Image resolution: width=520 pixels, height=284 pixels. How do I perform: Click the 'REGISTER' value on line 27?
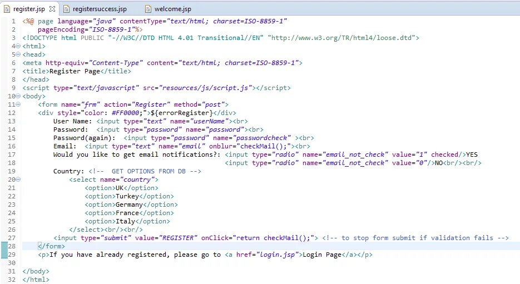(178, 238)
